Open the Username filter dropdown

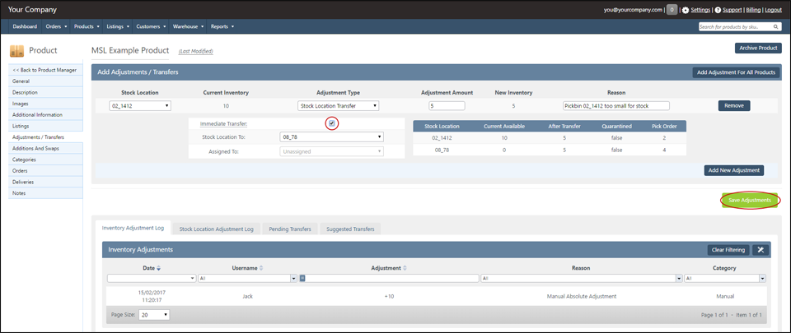click(x=294, y=278)
